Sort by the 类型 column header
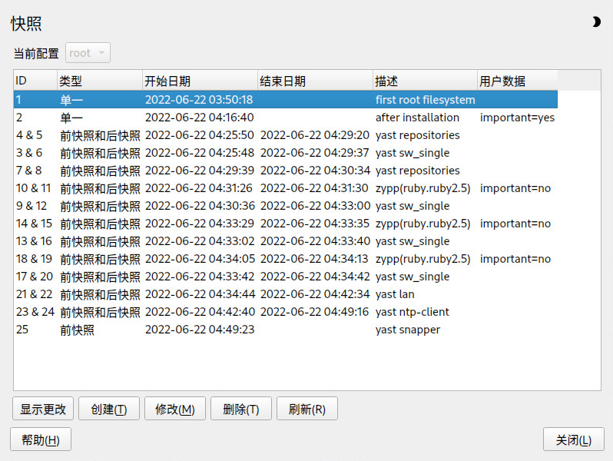 coord(99,81)
